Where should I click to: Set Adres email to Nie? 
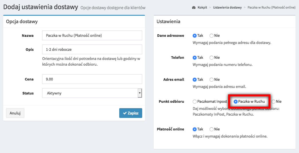pyautogui.click(x=211, y=80)
